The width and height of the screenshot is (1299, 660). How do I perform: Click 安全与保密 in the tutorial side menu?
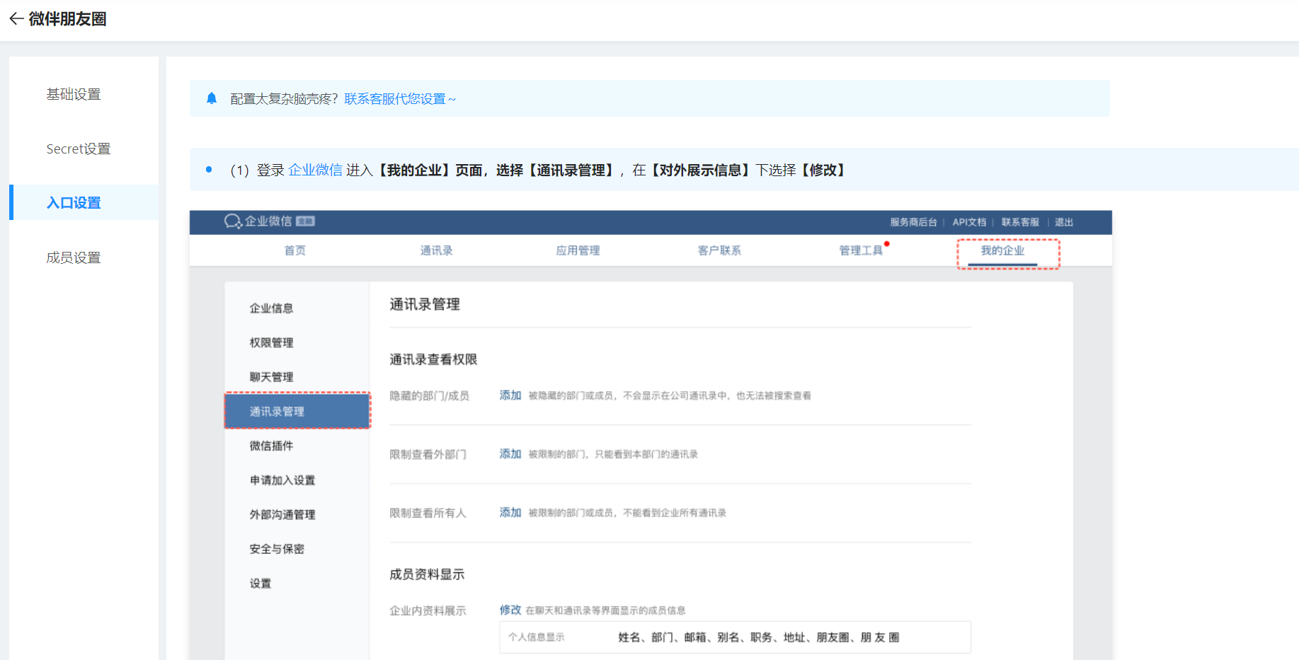pos(277,549)
